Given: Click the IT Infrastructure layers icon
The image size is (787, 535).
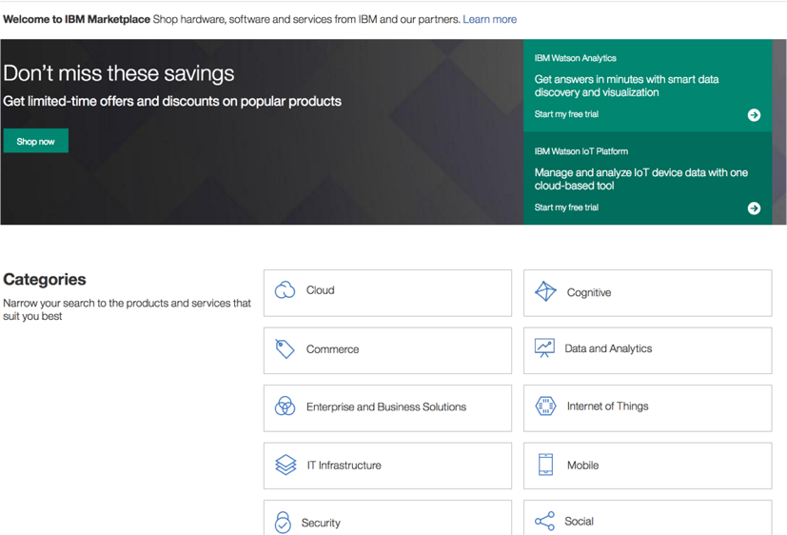Looking at the screenshot, I should click(285, 465).
